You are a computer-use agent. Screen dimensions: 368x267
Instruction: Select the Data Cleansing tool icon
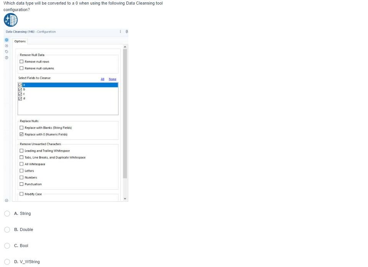[x=10, y=20]
